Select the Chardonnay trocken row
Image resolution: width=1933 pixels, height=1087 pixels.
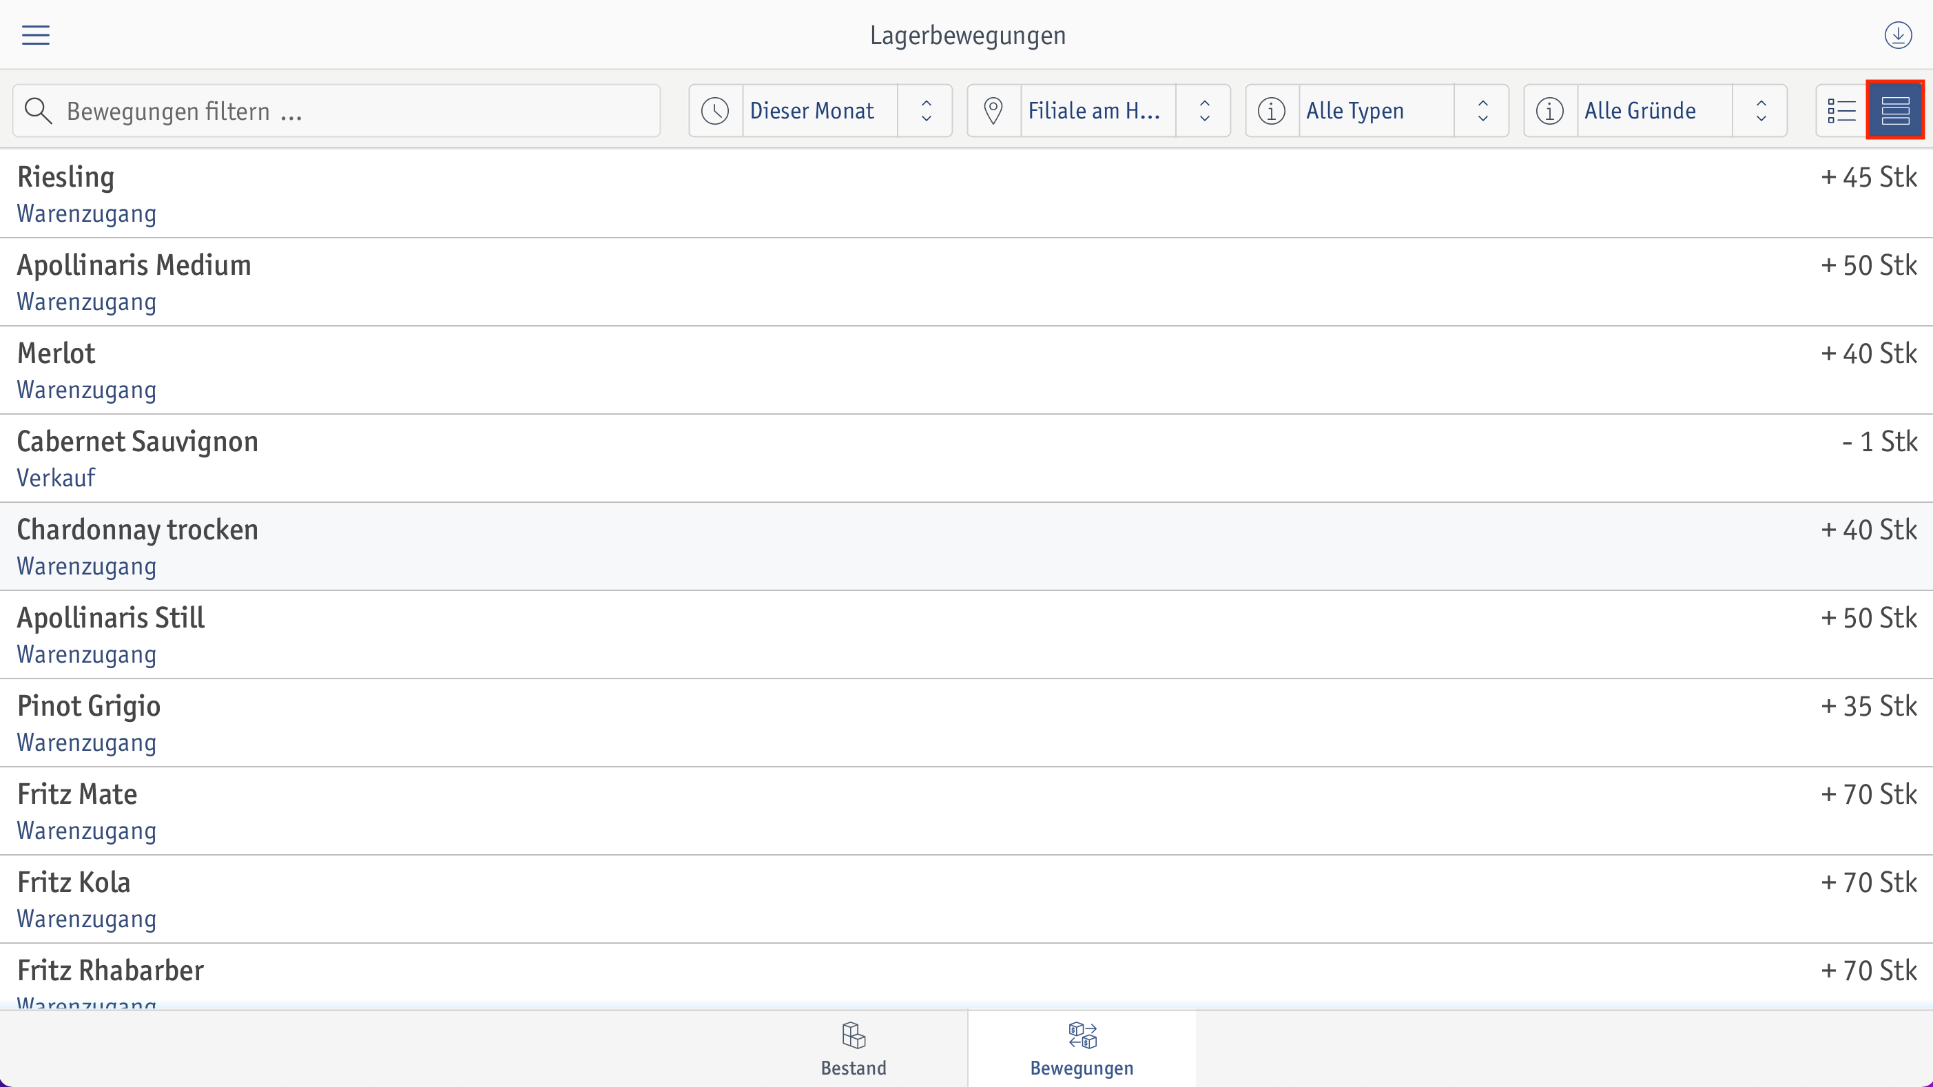[x=966, y=547]
